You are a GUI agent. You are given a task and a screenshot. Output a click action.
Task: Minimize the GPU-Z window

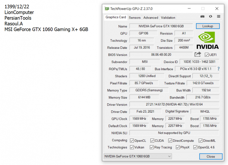pyautogui.click(x=189, y=9)
